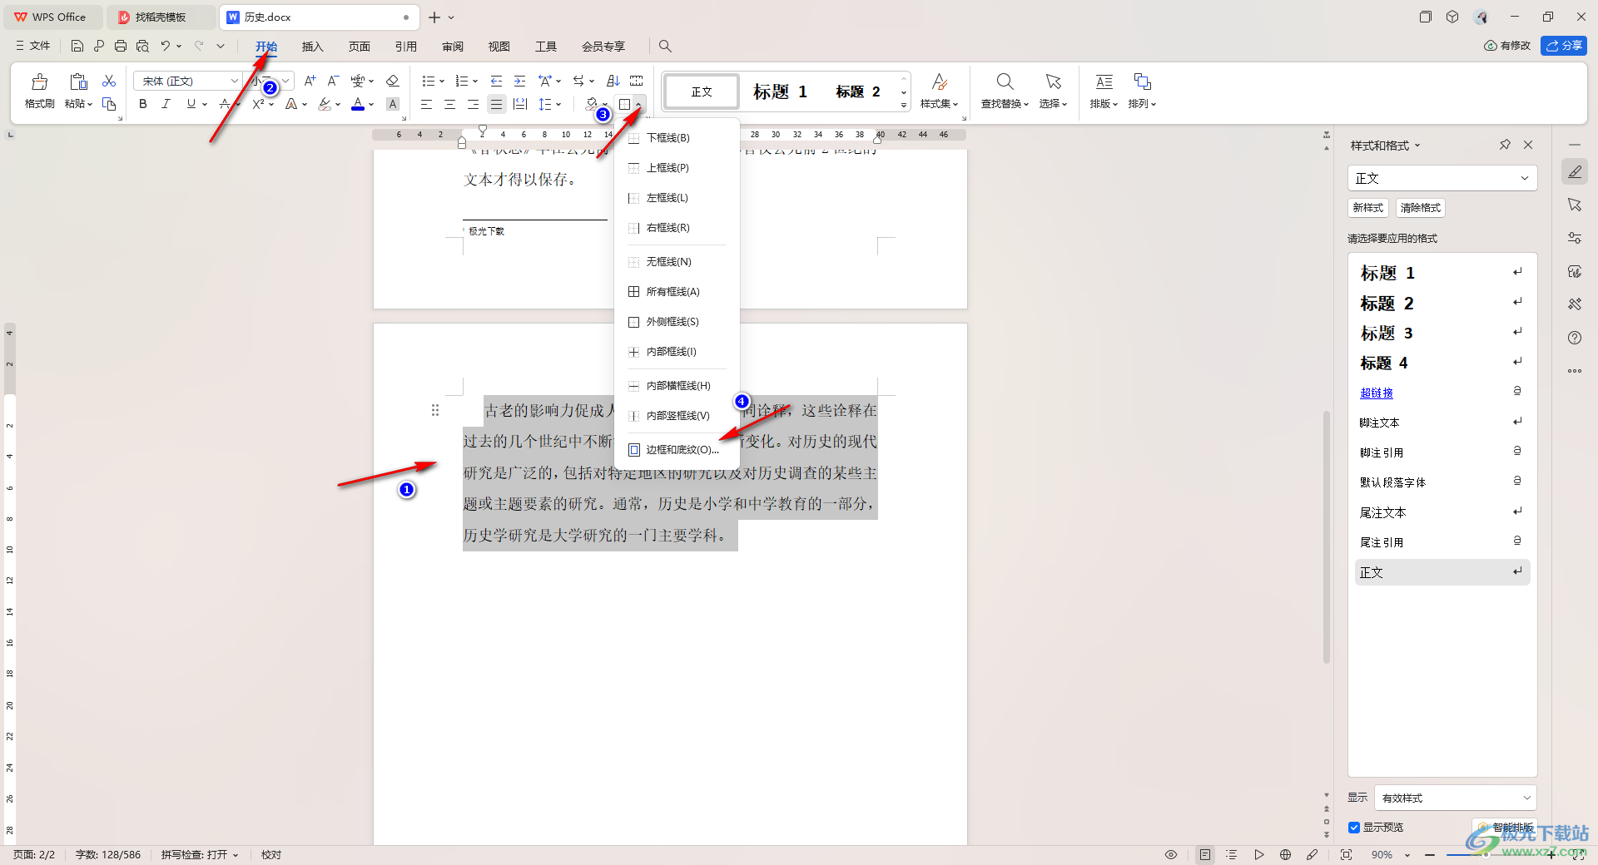Viewport: 1598px width, 865px height.
Task: Open the search magnifier in menu bar
Action: click(665, 46)
